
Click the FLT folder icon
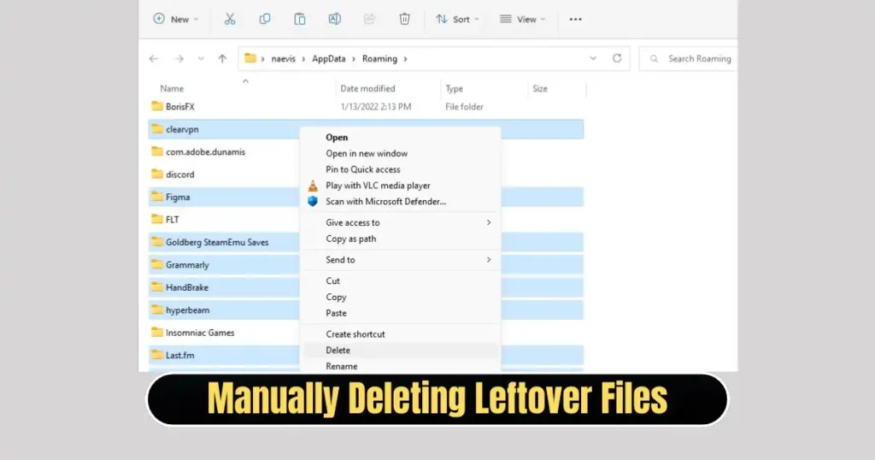pyautogui.click(x=157, y=220)
